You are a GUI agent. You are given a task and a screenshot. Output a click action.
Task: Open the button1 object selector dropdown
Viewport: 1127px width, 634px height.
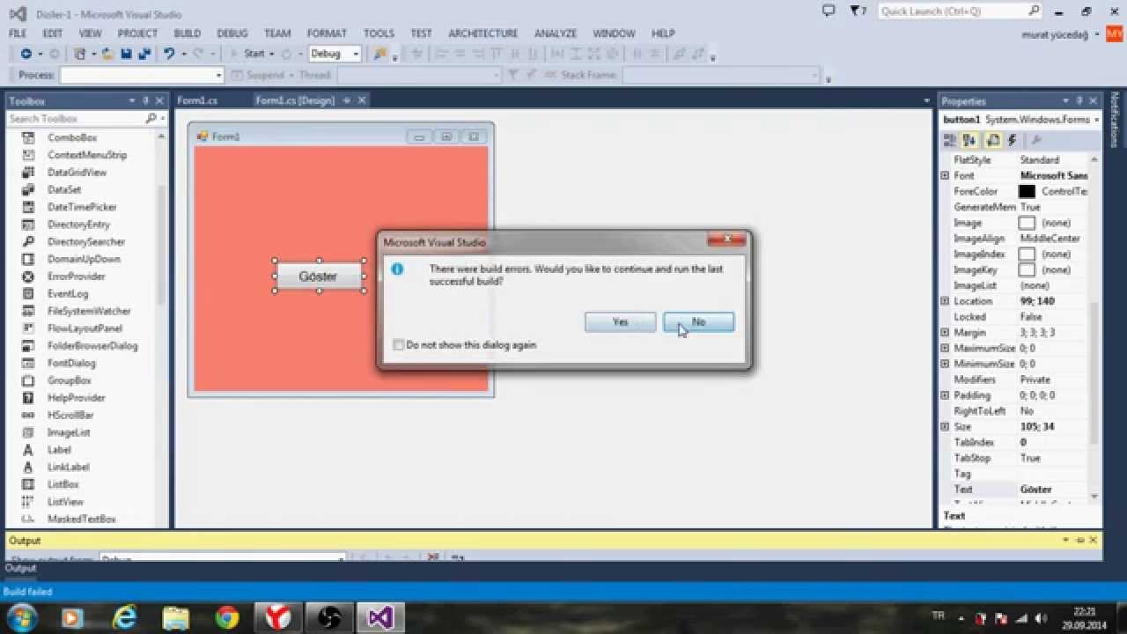point(1096,119)
